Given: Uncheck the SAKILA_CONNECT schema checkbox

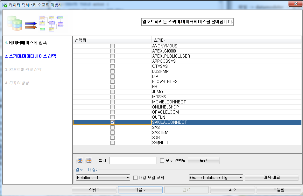Looking at the screenshot, I should [x=112, y=122].
